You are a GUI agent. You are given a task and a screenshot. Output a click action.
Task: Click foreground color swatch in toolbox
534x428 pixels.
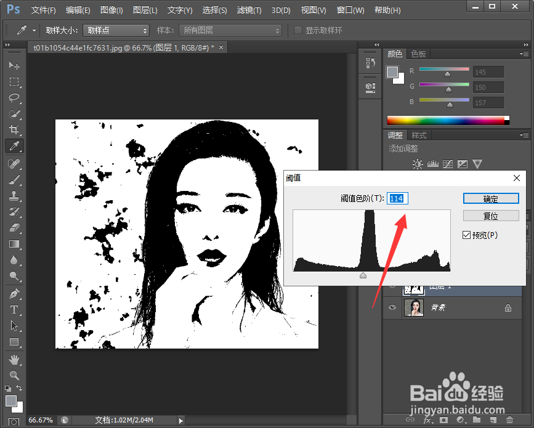click(x=11, y=401)
